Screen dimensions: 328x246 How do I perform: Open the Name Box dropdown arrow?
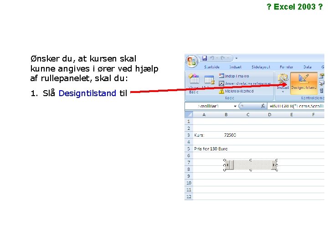[x=235, y=106]
